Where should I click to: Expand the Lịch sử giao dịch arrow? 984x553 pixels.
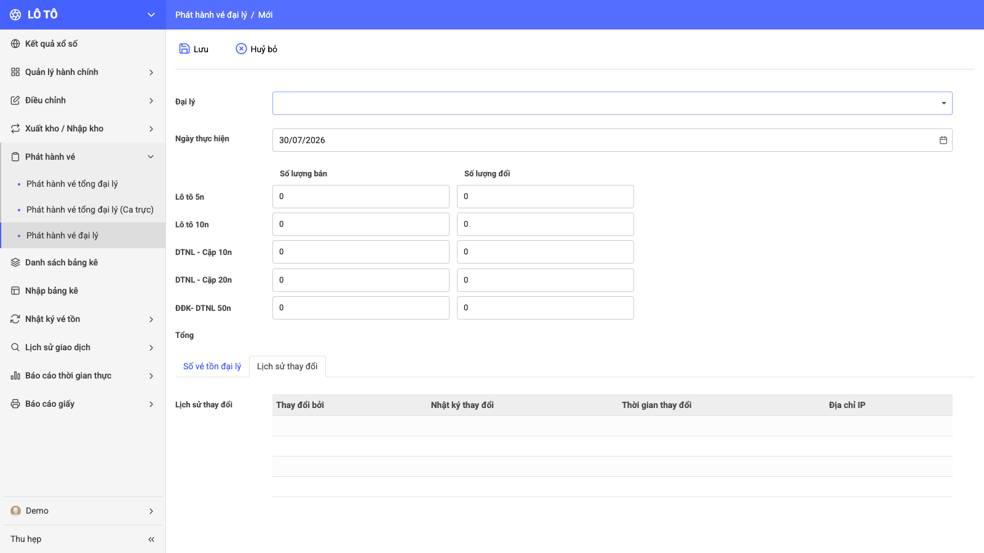(151, 347)
